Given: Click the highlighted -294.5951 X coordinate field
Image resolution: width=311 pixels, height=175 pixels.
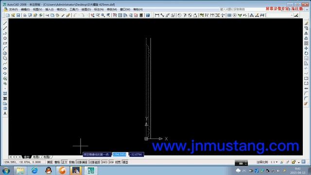Looking at the screenshot, I should (120, 155).
